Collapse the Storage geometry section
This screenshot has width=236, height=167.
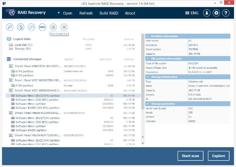click(148, 104)
